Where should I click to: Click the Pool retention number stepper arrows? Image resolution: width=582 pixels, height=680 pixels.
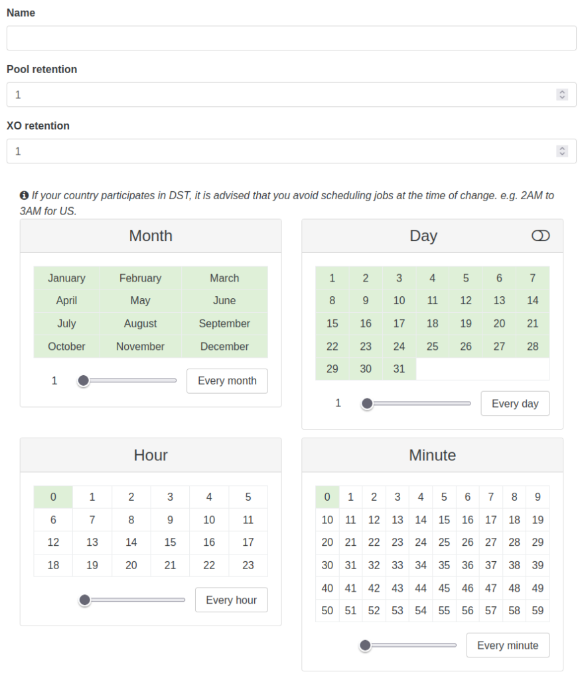(562, 95)
